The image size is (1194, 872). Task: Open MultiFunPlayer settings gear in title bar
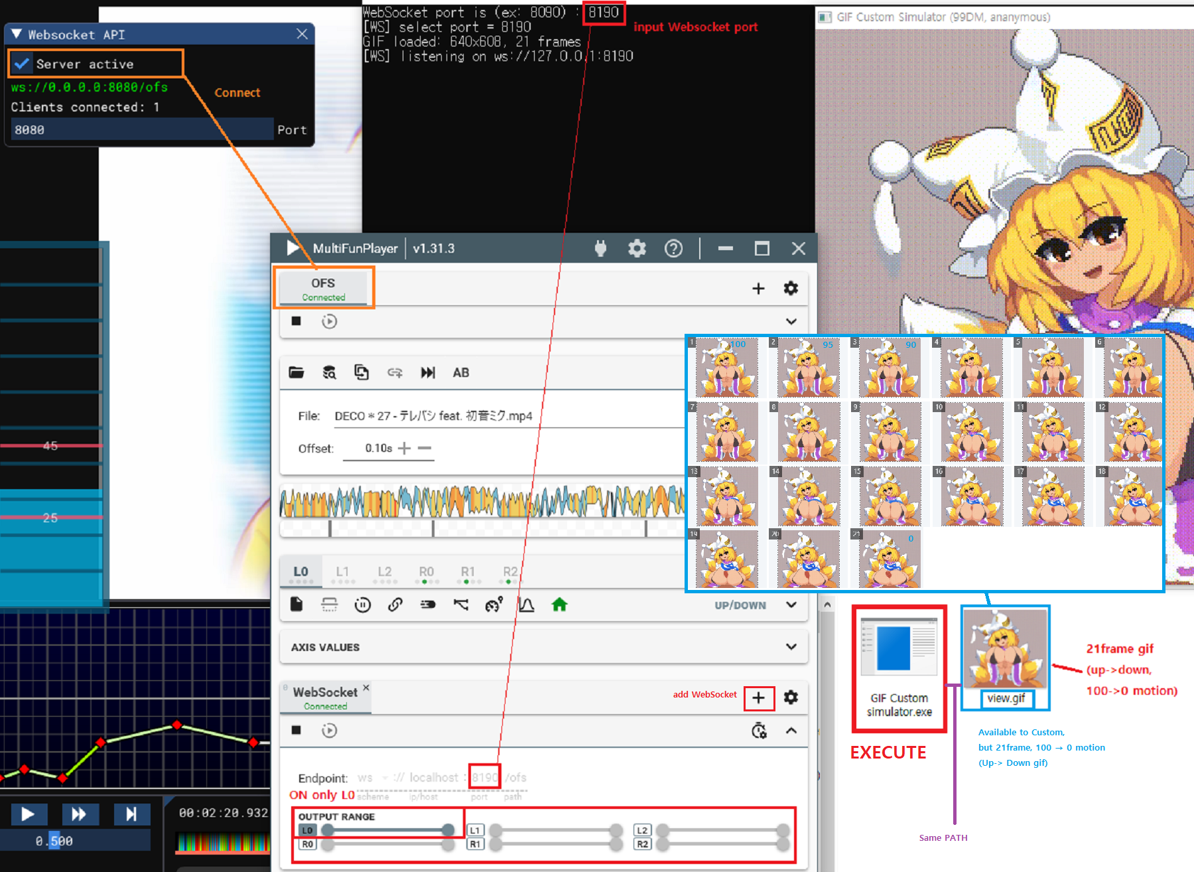point(637,249)
